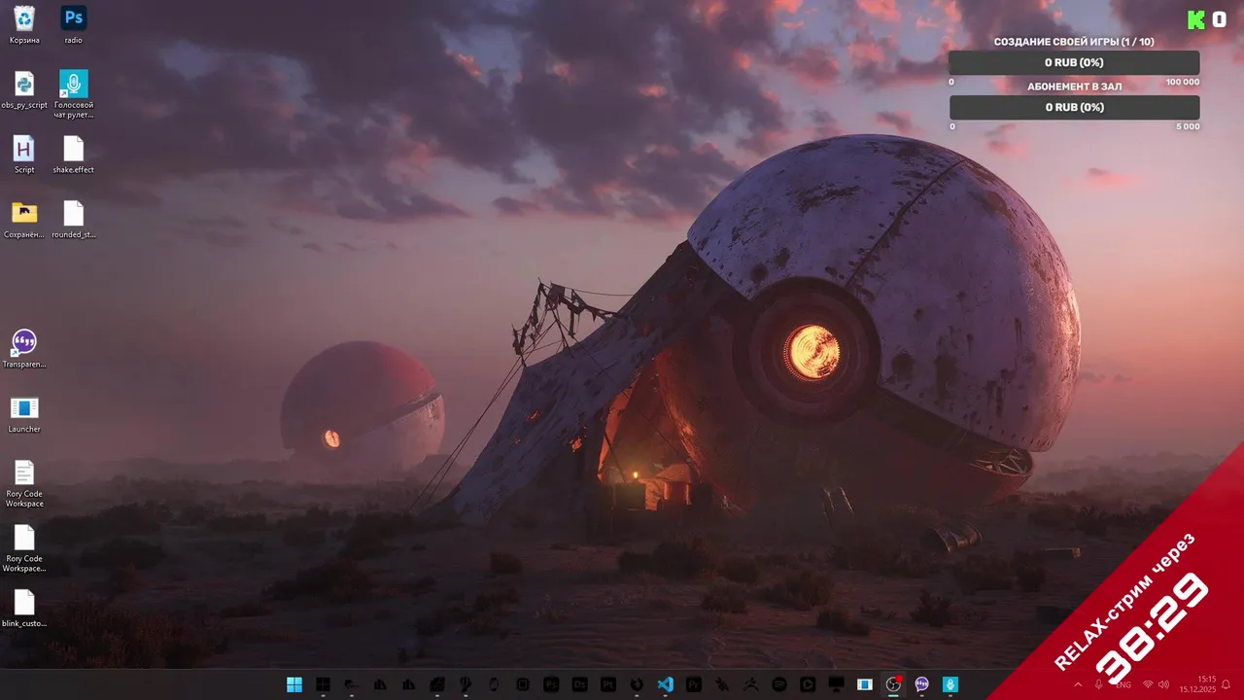Select the rounded_st... file on desktop
The width and height of the screenshot is (1244, 700).
(x=74, y=220)
